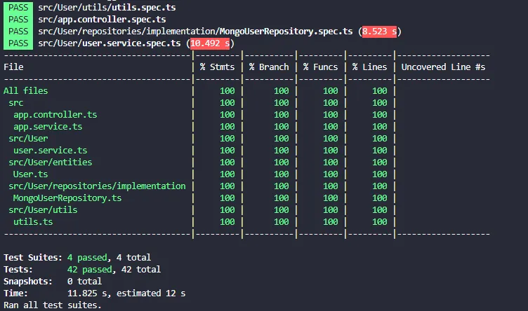Click the src/User/repositories/implementation directory row
The width and height of the screenshot is (528, 311).
tap(97, 186)
